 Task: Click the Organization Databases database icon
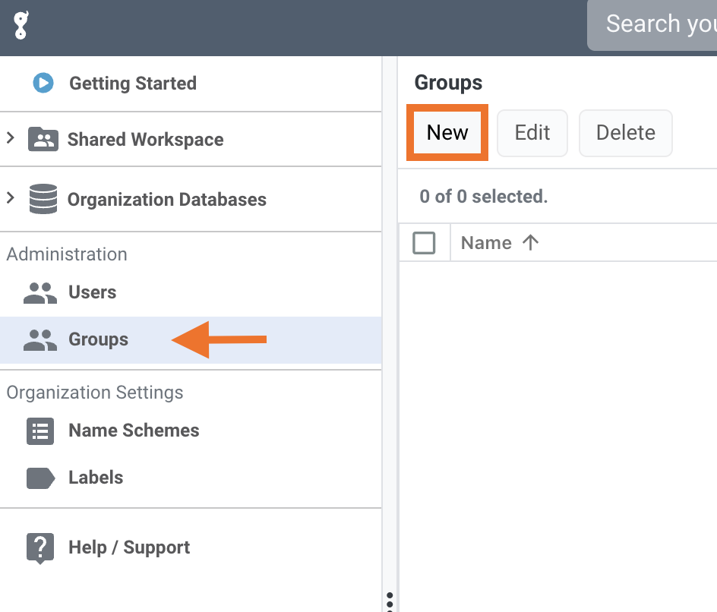tap(43, 200)
